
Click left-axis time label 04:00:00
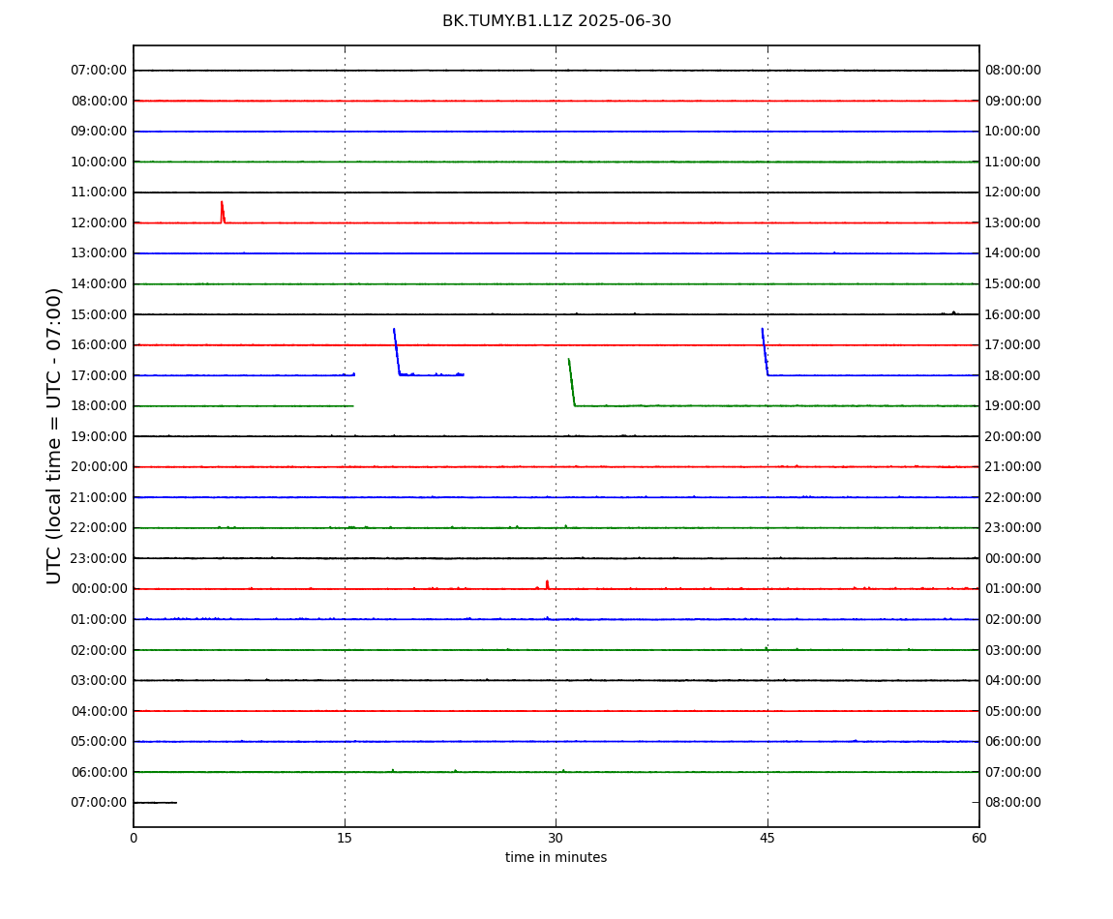(100, 711)
